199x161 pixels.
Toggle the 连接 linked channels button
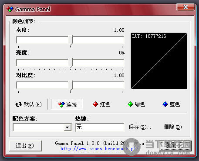tap(67, 104)
